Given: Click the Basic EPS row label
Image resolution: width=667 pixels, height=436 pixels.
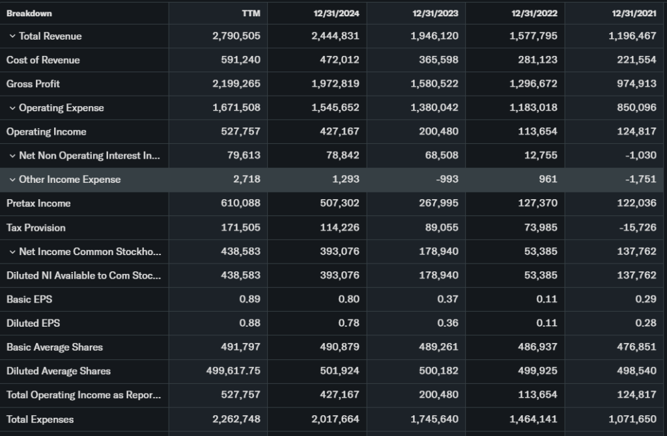Looking at the screenshot, I should tap(29, 299).
